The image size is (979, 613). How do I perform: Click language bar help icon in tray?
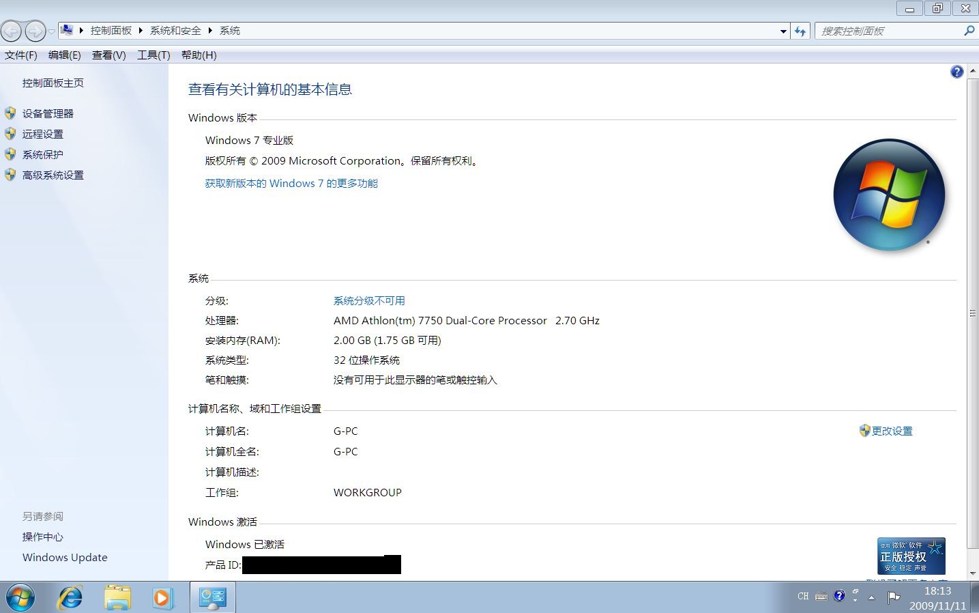coord(839,595)
